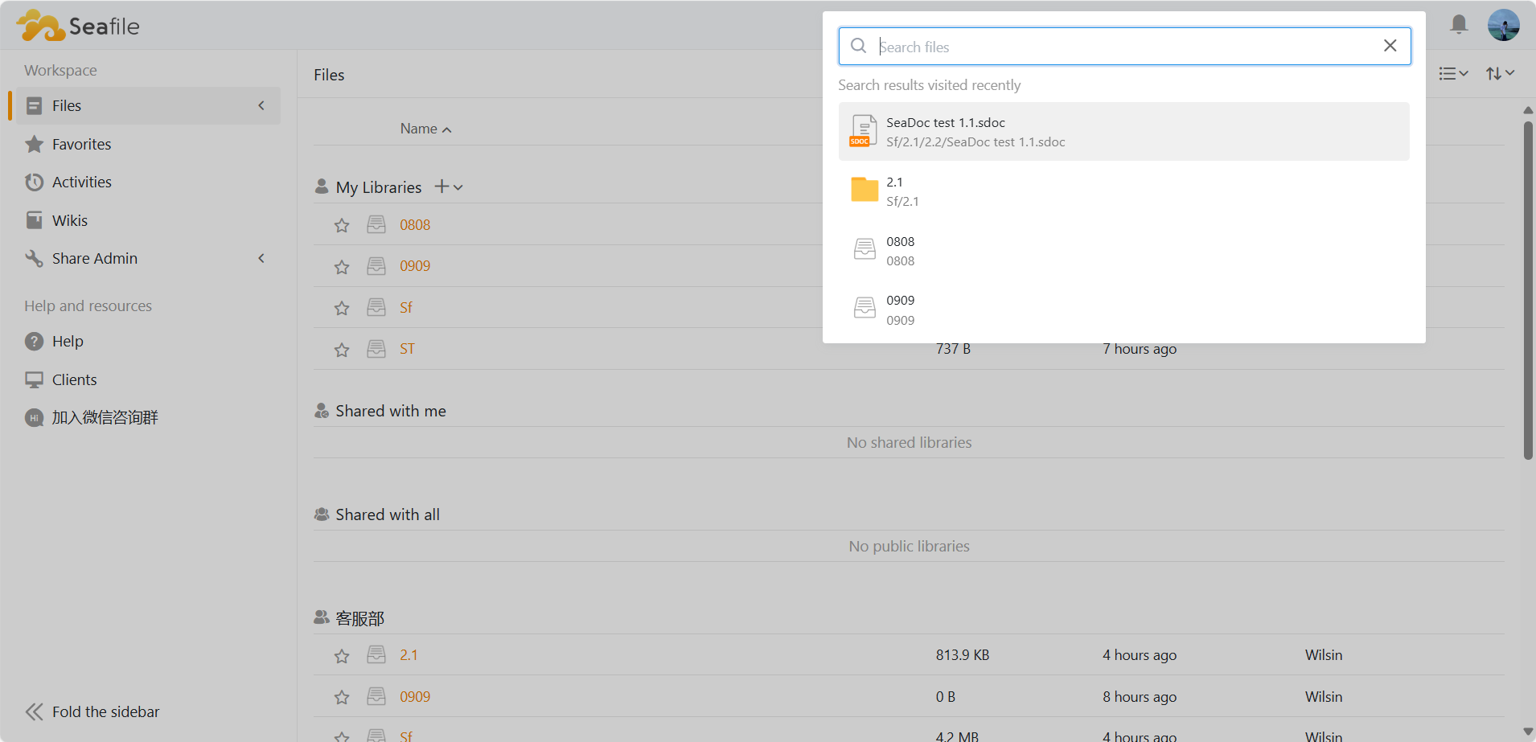Click the user avatar in top-right
1536x742 pixels.
[x=1503, y=25]
